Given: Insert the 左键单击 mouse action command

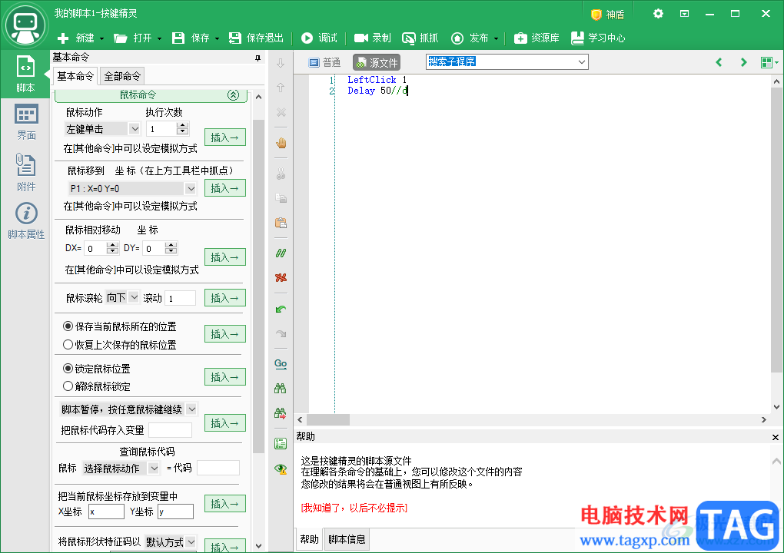Looking at the screenshot, I should pos(225,137).
